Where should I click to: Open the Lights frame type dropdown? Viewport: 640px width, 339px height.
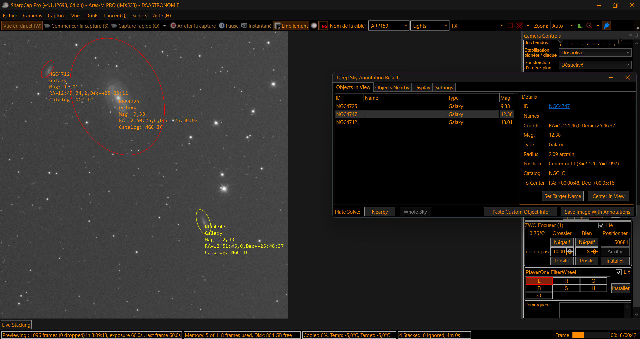pos(430,26)
